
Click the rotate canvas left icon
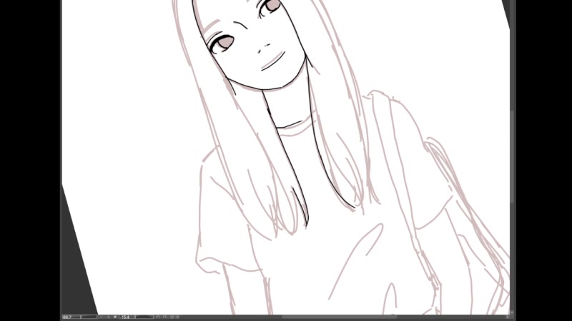point(158,317)
